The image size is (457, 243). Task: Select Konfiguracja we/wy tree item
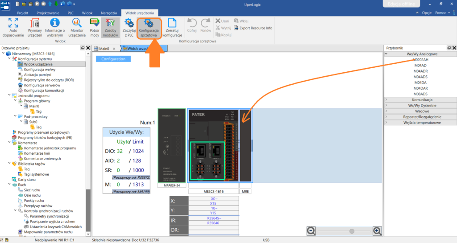[x=40, y=69]
